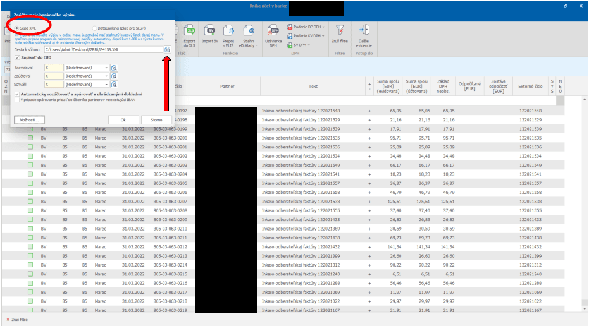
Task: Check the row B05-03-063-0205 checkbox
Action: (30, 183)
